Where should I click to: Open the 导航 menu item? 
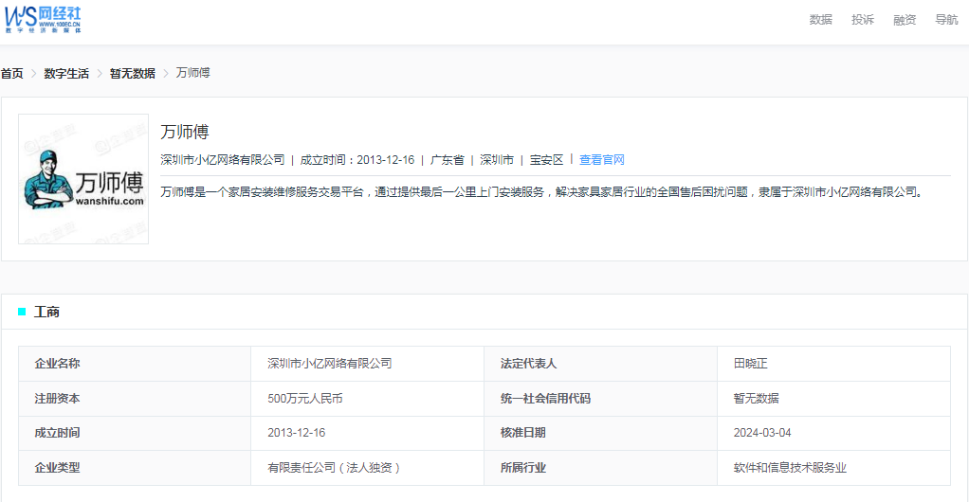[x=945, y=20]
